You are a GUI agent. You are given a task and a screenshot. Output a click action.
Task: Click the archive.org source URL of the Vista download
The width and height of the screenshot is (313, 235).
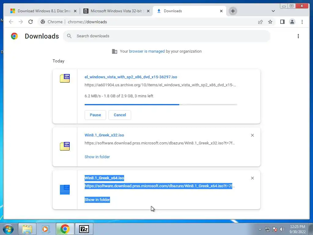pyautogui.click(x=160, y=85)
